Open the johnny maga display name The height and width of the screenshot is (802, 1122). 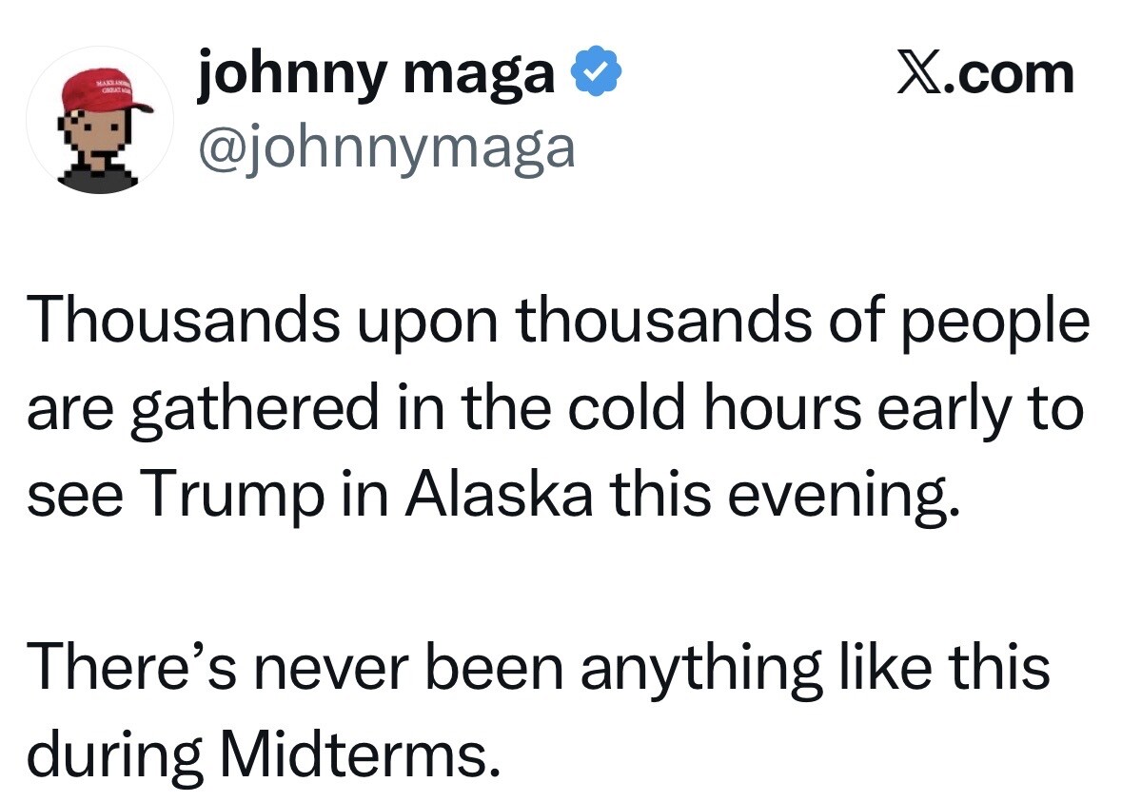pos(377,74)
